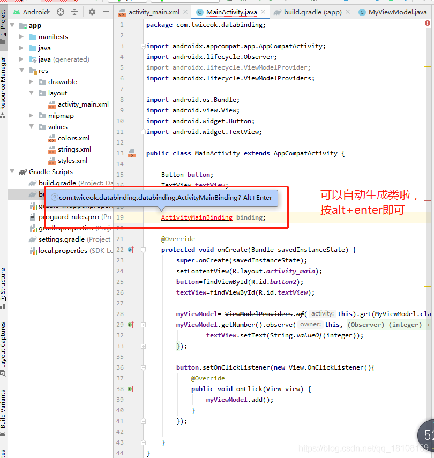This screenshot has height=458, width=434.
Task: Click the collapse all icon in project toolbar
Action: tap(74, 12)
